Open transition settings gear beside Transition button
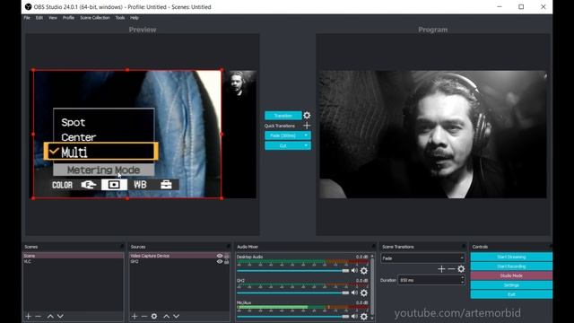574x323 pixels. click(307, 116)
